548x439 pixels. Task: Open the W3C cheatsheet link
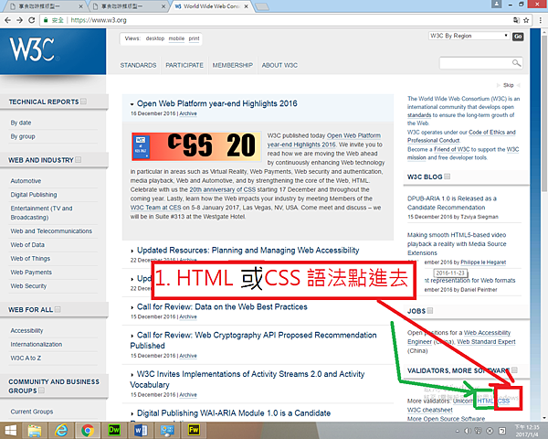(429, 410)
